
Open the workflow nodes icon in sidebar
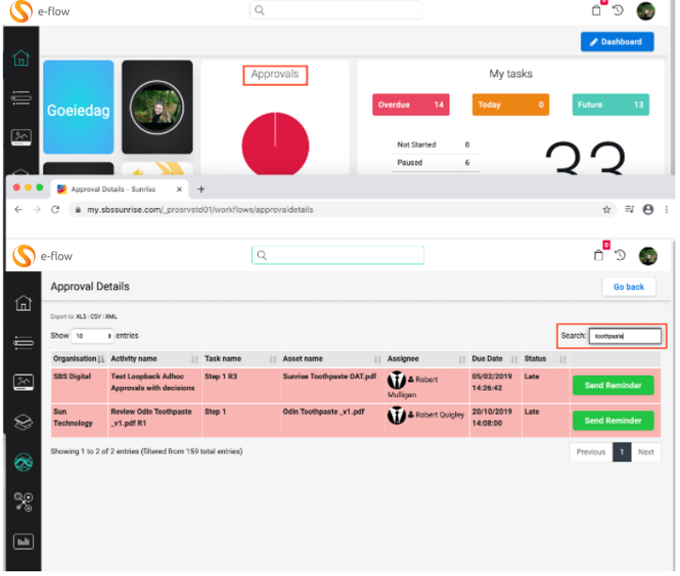click(x=24, y=502)
